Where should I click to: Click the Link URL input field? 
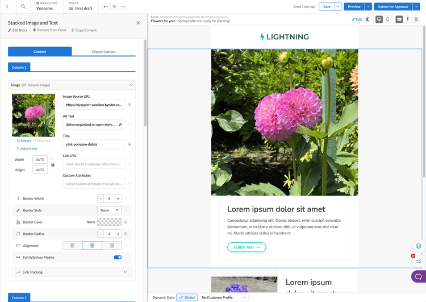[94, 164]
